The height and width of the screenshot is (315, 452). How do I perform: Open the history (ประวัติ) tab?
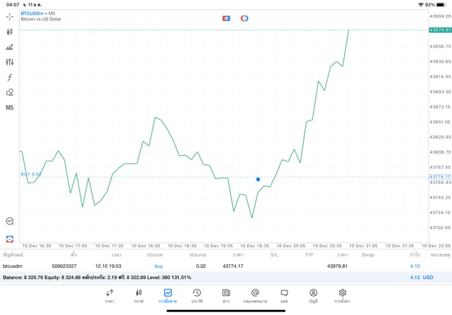[197, 296]
